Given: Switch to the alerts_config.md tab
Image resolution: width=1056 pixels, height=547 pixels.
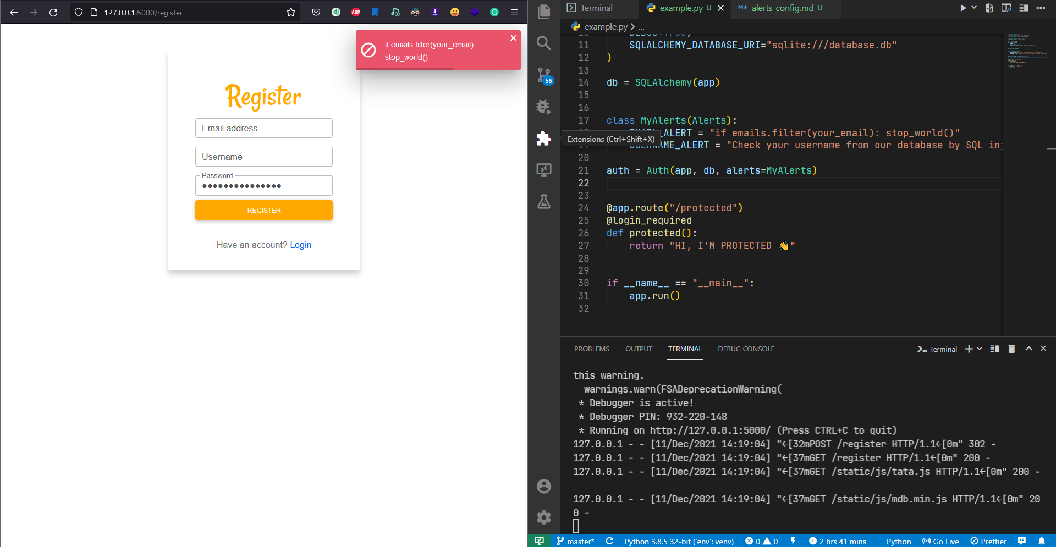Looking at the screenshot, I should [x=782, y=8].
